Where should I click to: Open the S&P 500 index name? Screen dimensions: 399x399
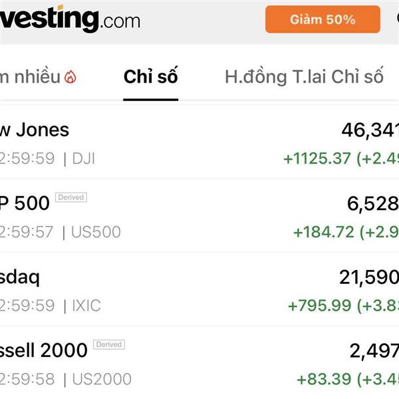tap(24, 203)
